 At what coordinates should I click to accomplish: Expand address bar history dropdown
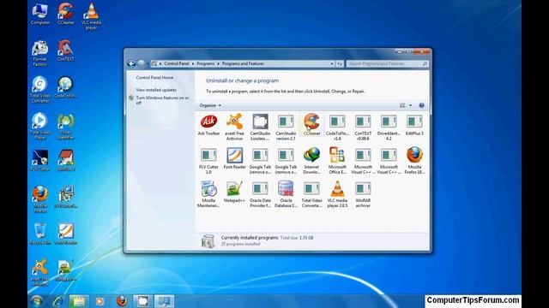[x=332, y=64]
